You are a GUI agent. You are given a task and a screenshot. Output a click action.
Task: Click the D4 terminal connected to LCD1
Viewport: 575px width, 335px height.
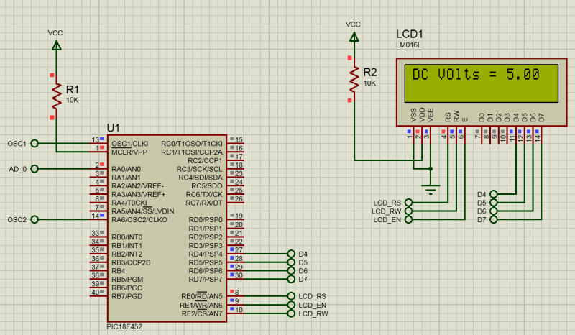494,194
